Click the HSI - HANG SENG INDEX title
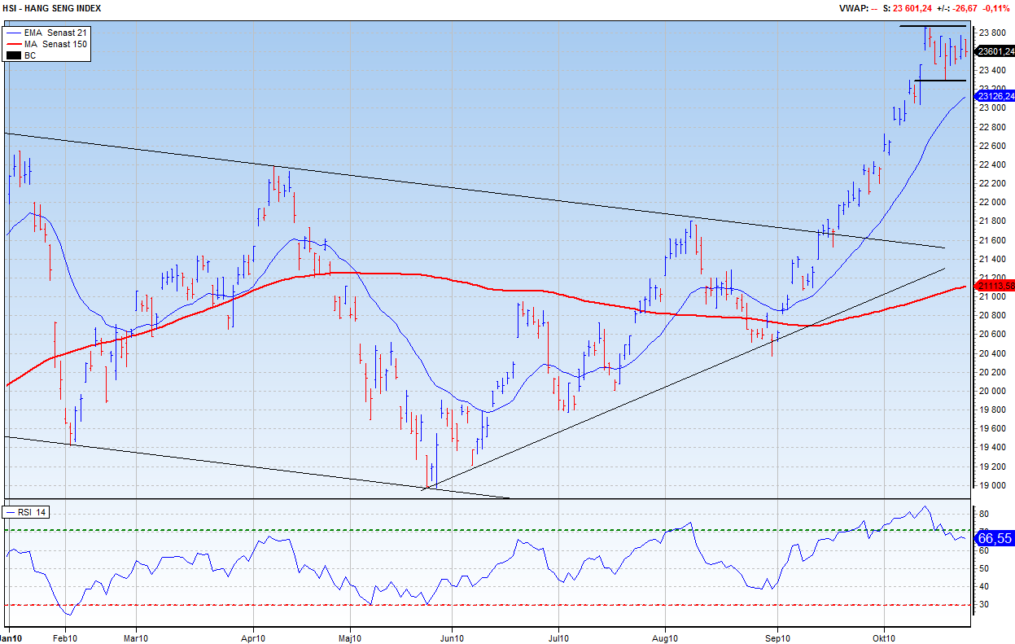This screenshot has height=644, width=1015. coord(51,8)
